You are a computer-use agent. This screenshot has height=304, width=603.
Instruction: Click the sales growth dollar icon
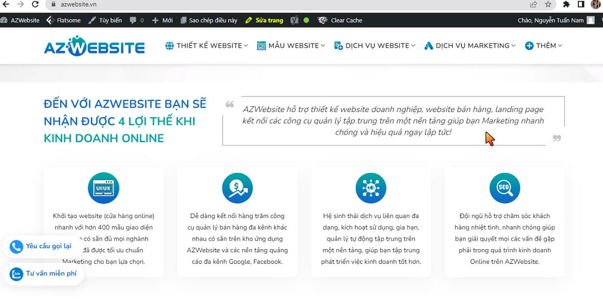[237, 188]
